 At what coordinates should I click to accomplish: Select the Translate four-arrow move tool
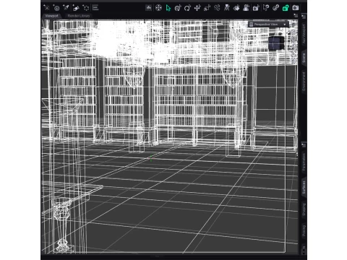197,8
